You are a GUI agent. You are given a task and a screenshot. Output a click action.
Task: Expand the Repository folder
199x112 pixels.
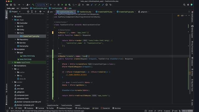coord(15,40)
